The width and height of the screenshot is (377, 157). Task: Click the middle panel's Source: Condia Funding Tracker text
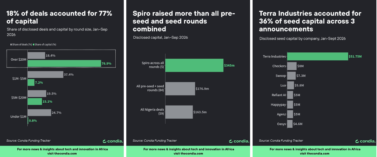(155, 141)
